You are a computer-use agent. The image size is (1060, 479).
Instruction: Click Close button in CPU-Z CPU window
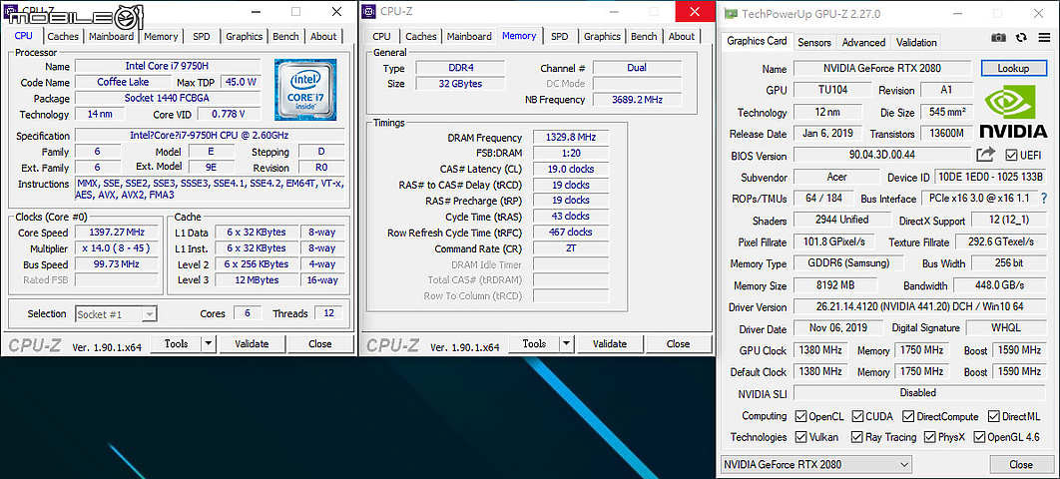(319, 344)
